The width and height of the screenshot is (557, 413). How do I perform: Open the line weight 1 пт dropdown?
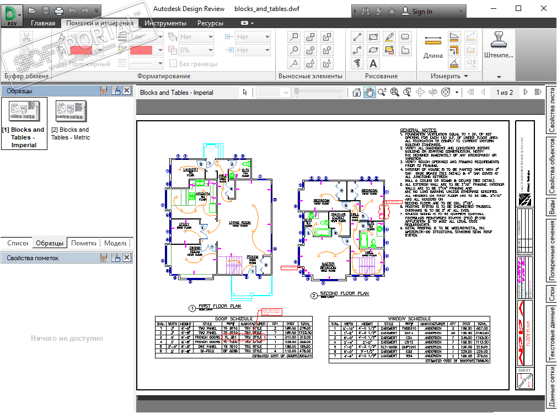pyautogui.click(x=160, y=36)
